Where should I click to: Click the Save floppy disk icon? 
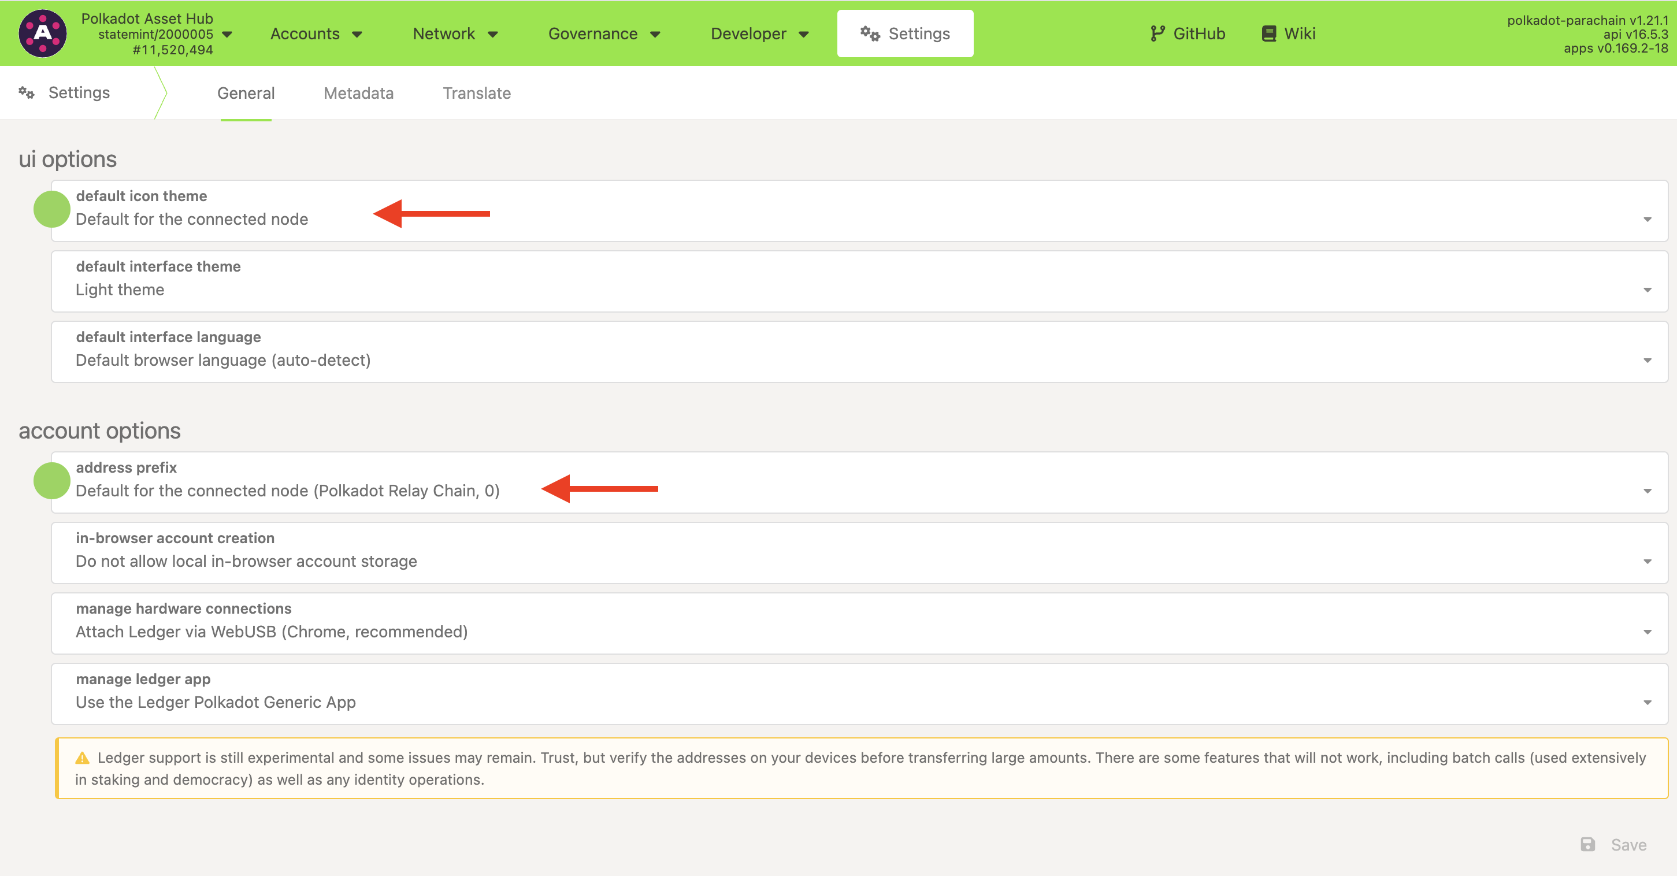[x=1587, y=844]
